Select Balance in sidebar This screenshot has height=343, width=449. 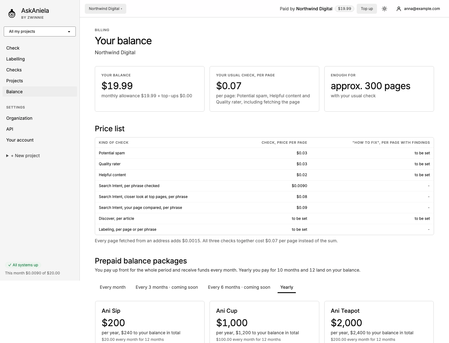pyautogui.click(x=40, y=92)
